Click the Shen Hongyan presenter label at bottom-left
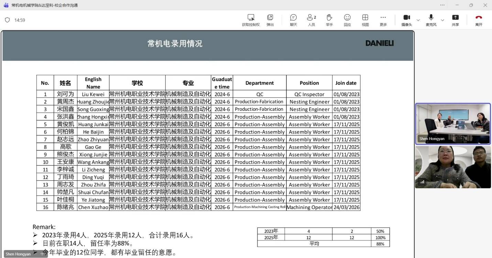This screenshot has width=492, height=258. [x=18, y=254]
